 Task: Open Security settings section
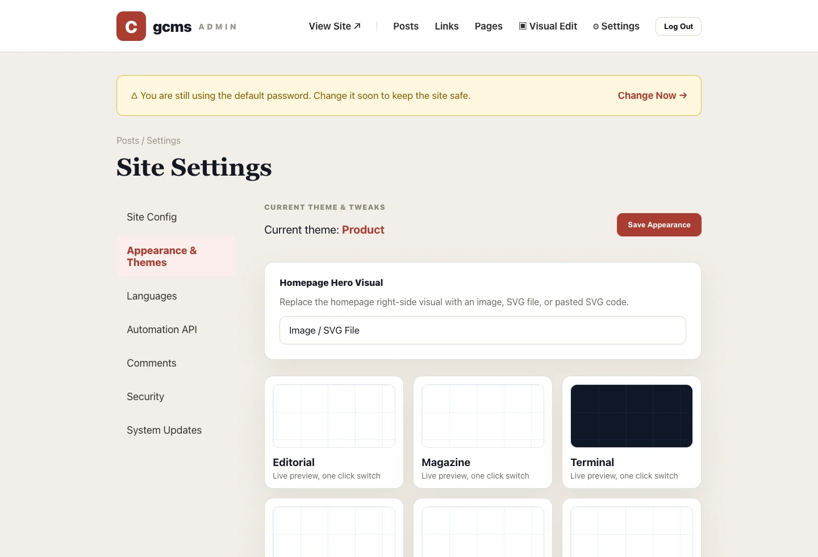176,397
